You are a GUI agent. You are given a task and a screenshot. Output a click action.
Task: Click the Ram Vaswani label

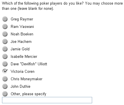(22, 26)
